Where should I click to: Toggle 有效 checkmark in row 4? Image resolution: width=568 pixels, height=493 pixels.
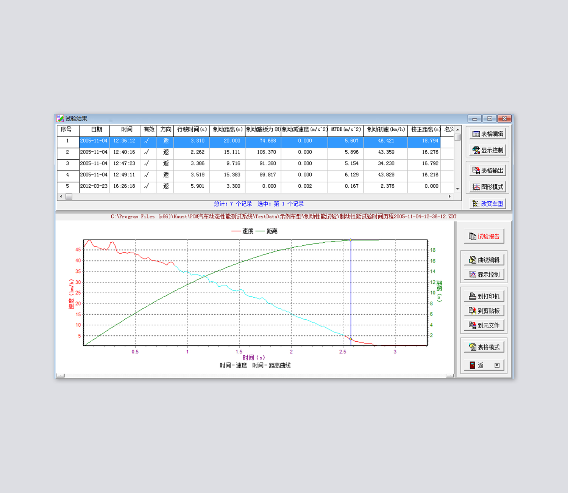pos(147,175)
